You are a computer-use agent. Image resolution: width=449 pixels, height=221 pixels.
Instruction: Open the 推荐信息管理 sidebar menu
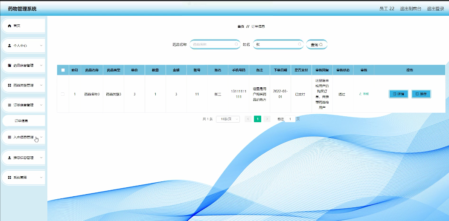23,158
